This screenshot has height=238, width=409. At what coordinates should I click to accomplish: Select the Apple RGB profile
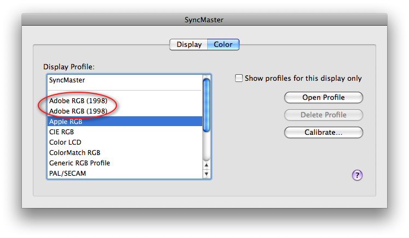125,121
